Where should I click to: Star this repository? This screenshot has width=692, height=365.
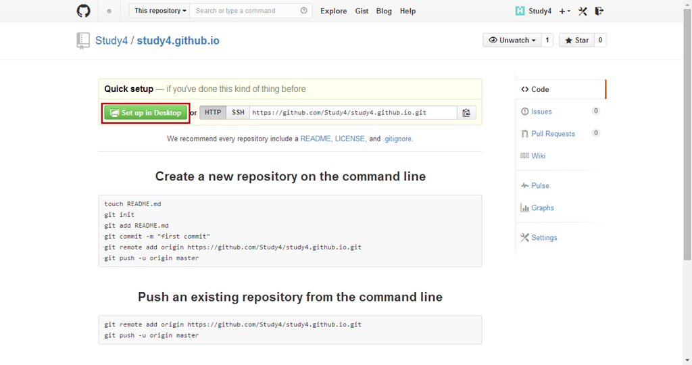point(577,40)
